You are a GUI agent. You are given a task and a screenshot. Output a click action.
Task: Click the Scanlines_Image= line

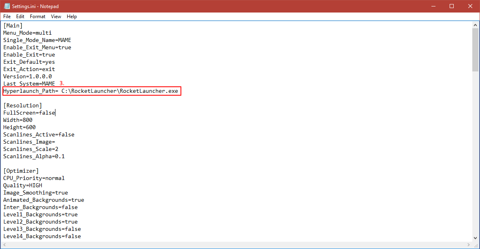(29, 142)
